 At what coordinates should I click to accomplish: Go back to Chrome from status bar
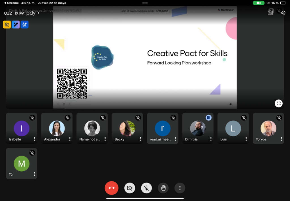click(x=11, y=3)
